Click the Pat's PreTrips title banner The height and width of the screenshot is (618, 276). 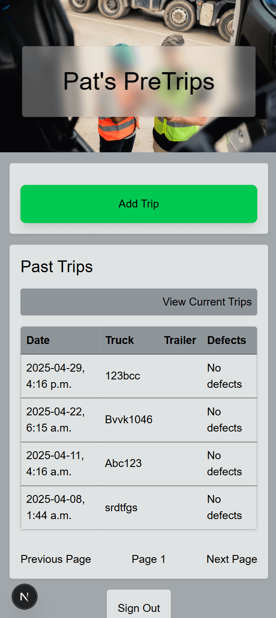139,81
